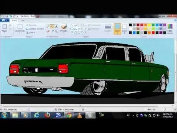Choose the Curve shape
This screenshot has width=177, height=133.
point(76,25)
